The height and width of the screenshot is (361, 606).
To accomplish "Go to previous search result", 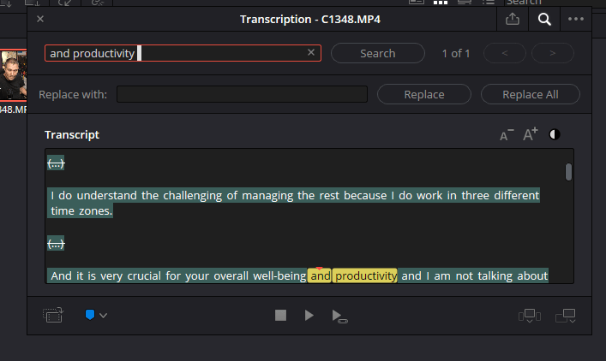I will (x=504, y=53).
